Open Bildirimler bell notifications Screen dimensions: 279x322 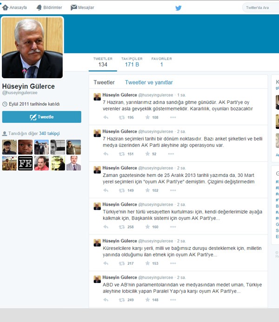coord(39,7)
